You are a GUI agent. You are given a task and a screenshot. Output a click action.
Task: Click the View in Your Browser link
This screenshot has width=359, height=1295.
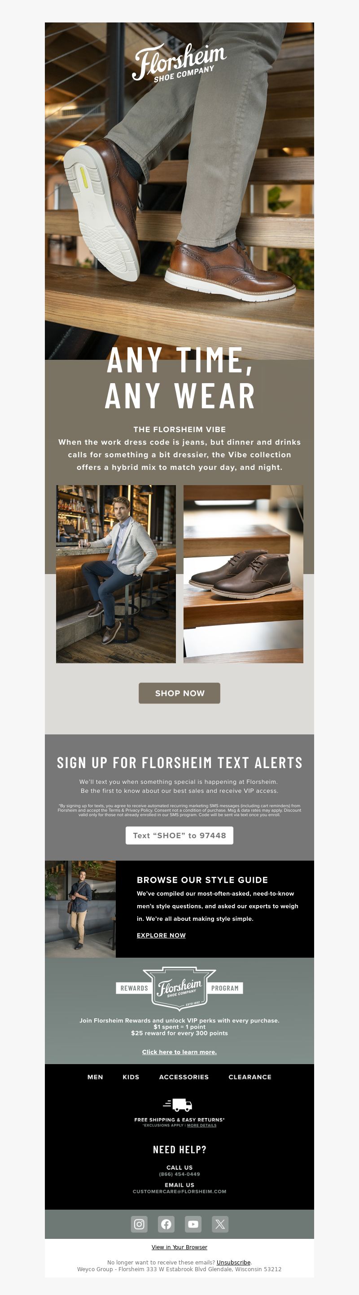tap(179, 1247)
